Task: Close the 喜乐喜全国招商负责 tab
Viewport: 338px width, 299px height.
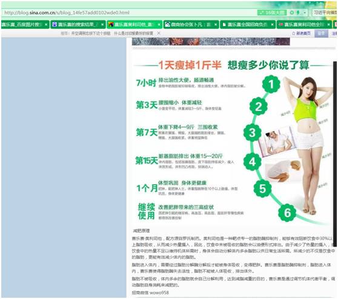Action: point(272,25)
